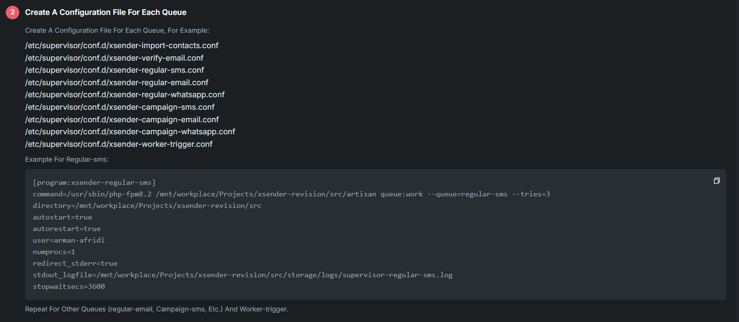
Task: Click the heading Create A Configuration File For Each Queue
Action: pyautogui.click(x=106, y=12)
